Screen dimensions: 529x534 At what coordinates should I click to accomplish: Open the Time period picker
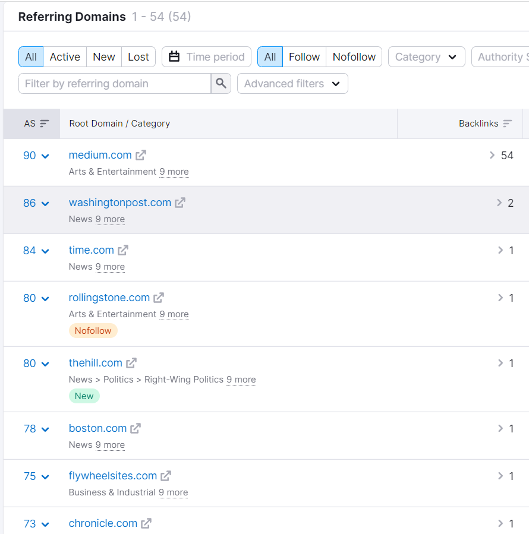[x=207, y=56]
